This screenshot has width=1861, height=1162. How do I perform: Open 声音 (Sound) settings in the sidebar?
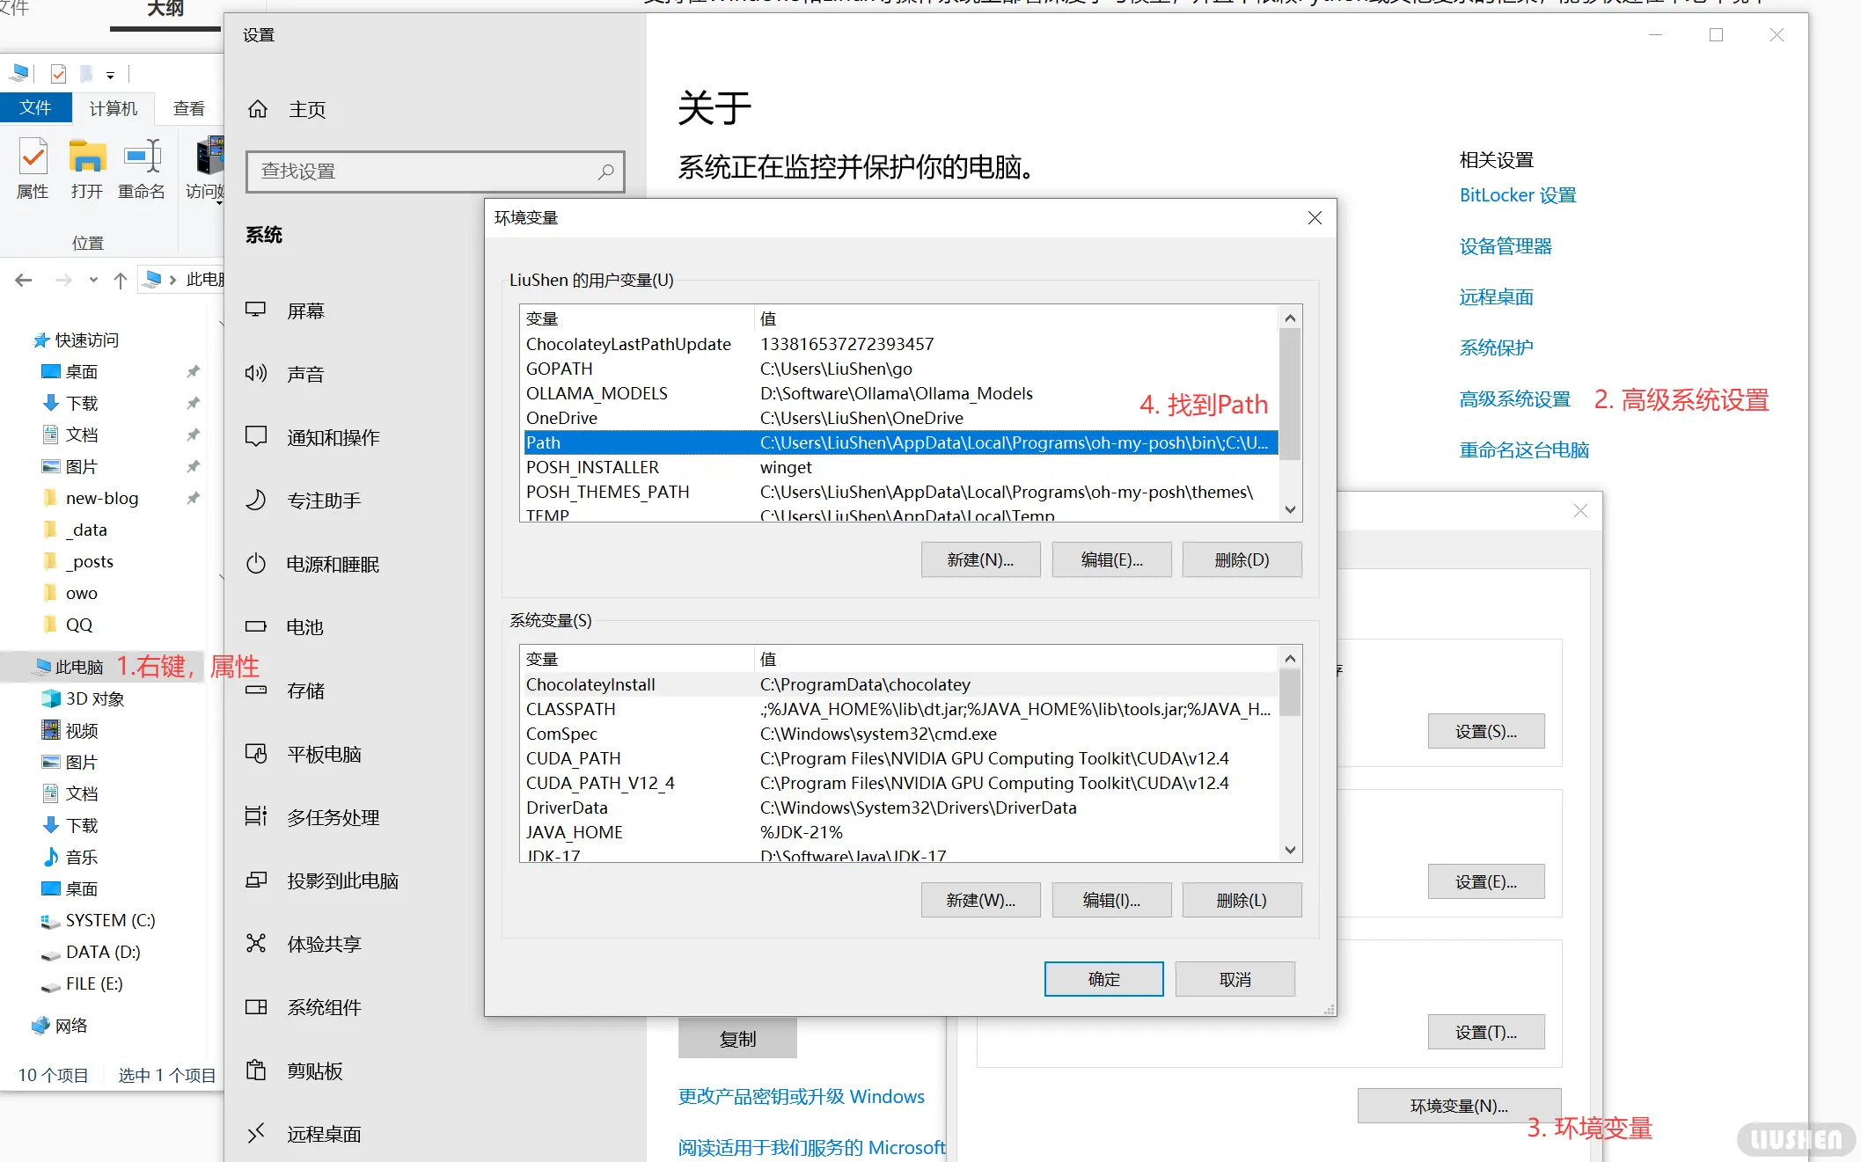coord(307,373)
